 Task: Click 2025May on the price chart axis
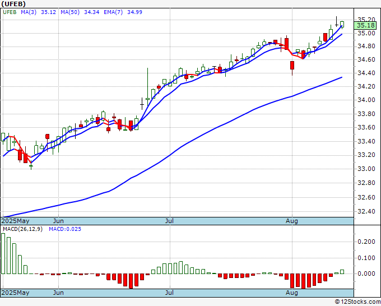coord(16,221)
